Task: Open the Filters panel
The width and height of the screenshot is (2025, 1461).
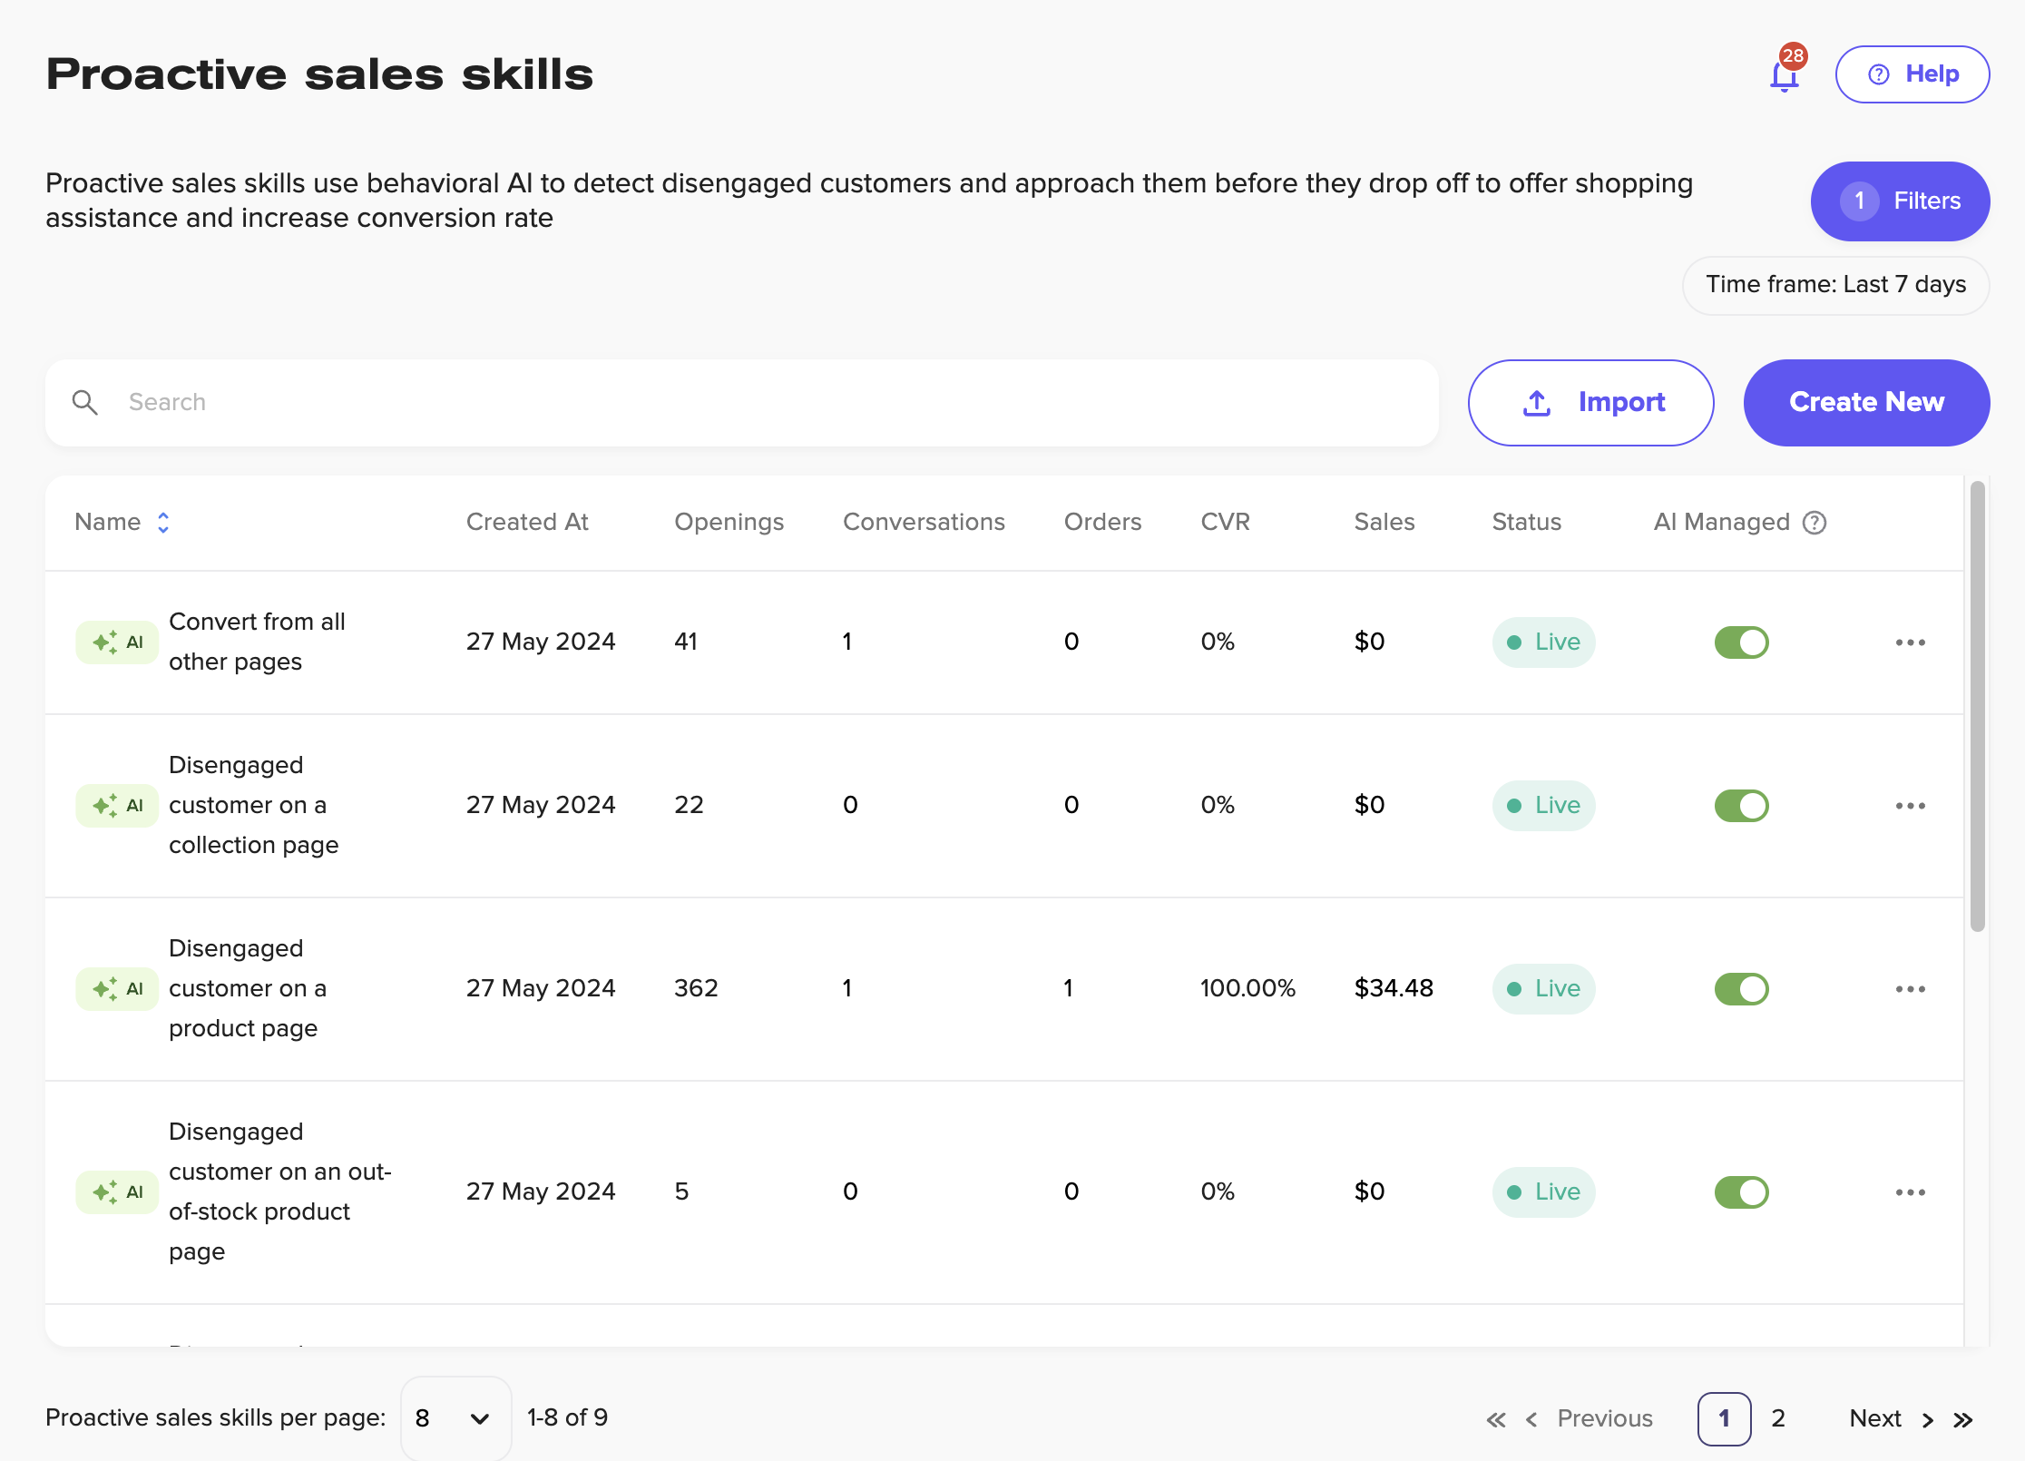Action: tap(1900, 201)
